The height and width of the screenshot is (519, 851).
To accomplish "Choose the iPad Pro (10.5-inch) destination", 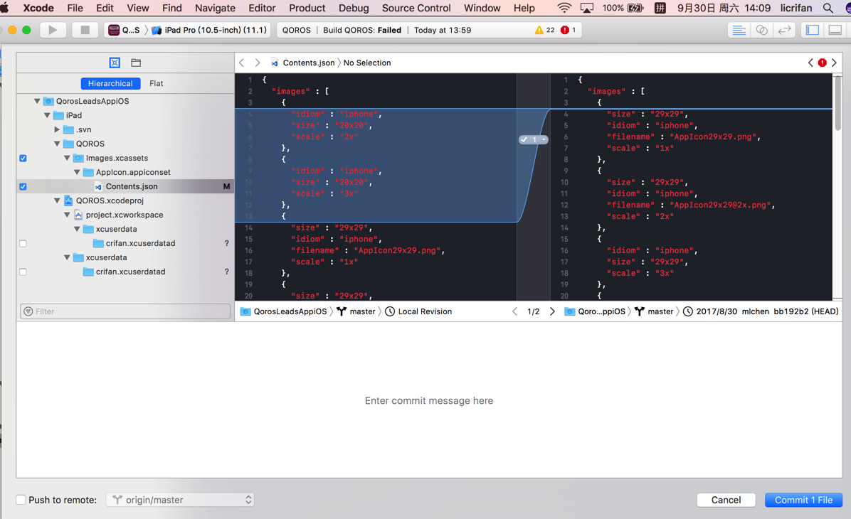I will (209, 30).
